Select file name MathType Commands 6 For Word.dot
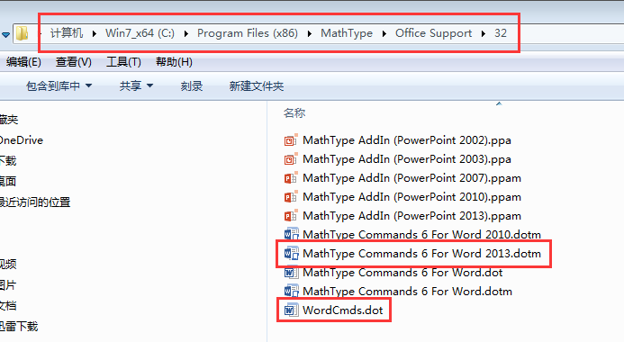Screen dimensions: 624x342 (x=402, y=273)
